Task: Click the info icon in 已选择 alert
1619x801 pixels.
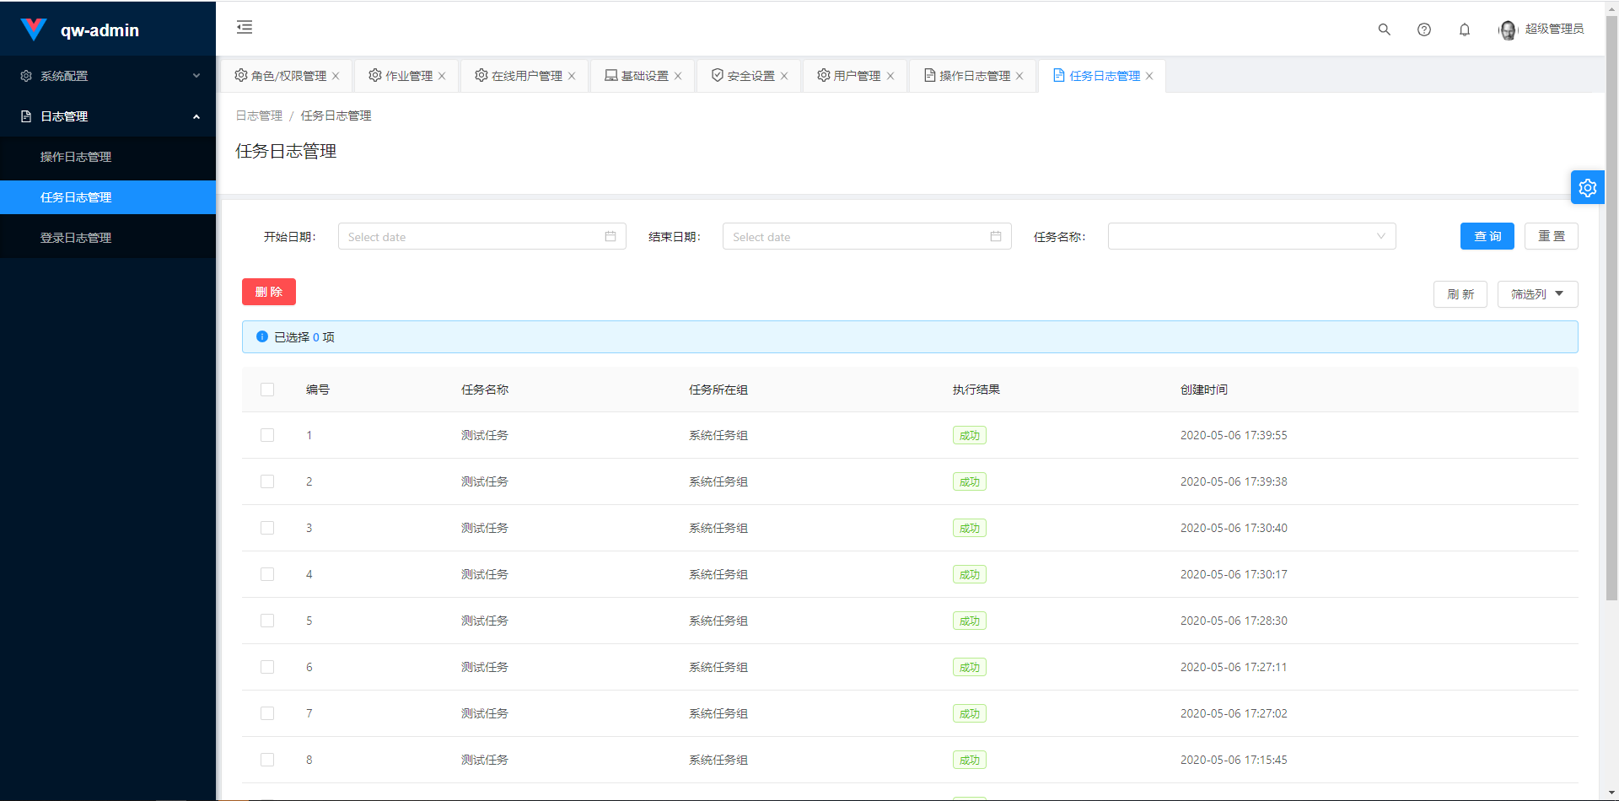Action: [262, 336]
